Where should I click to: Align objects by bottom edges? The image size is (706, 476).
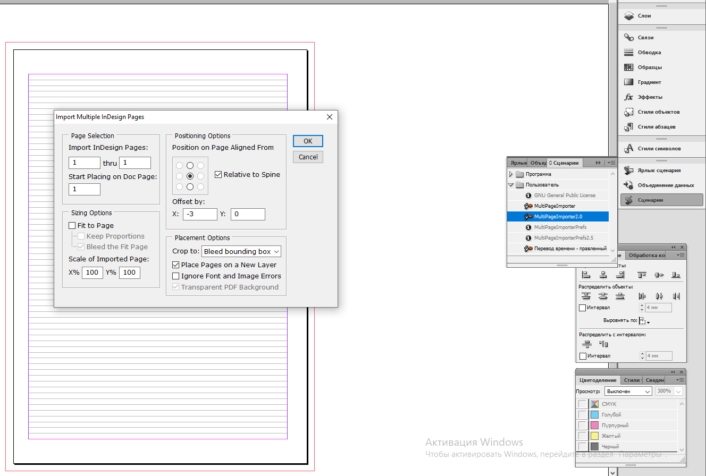(676, 275)
